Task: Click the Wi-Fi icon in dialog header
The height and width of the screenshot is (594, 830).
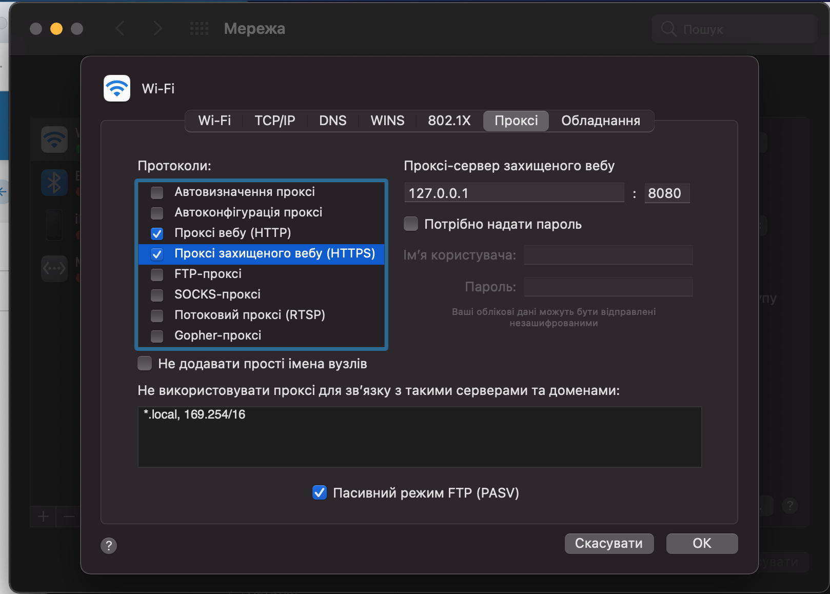Action: [117, 88]
